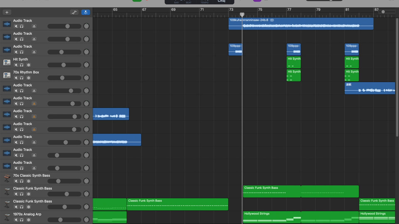Click bar 65 in the timeline ruler
Image resolution: width=399 pixels, height=224 pixels.
coord(115,10)
